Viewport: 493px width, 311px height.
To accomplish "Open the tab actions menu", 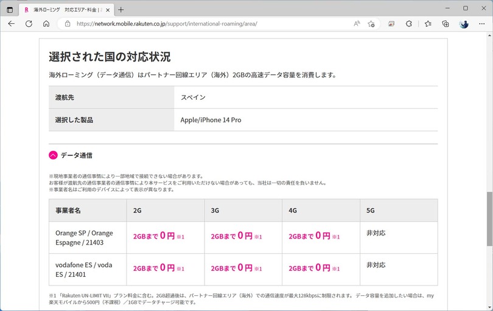I will (x=10, y=10).
